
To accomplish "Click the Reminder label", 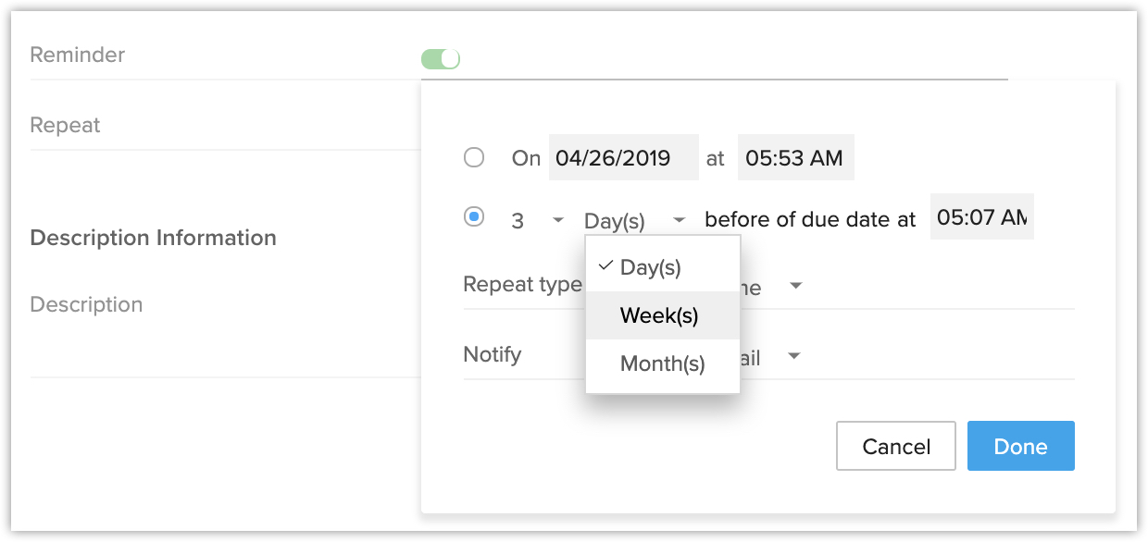I will [x=77, y=55].
